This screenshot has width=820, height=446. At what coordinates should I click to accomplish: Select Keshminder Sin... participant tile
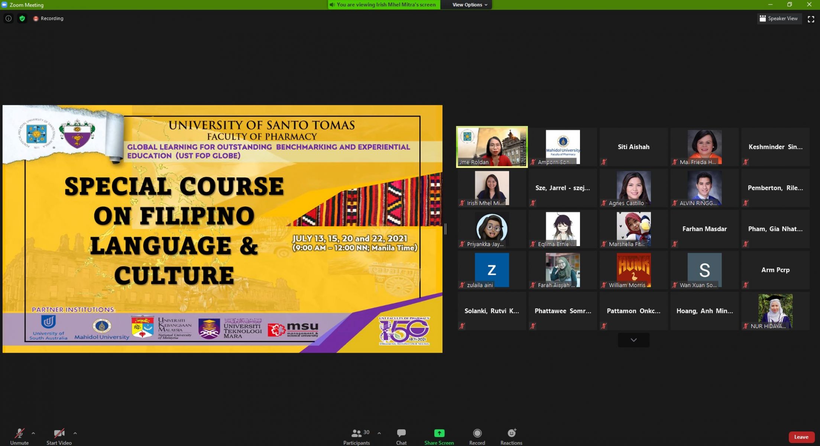(x=775, y=147)
